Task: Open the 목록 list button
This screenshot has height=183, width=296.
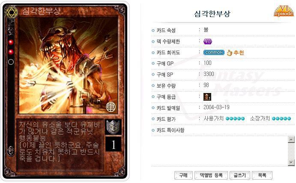Action: coord(262,175)
